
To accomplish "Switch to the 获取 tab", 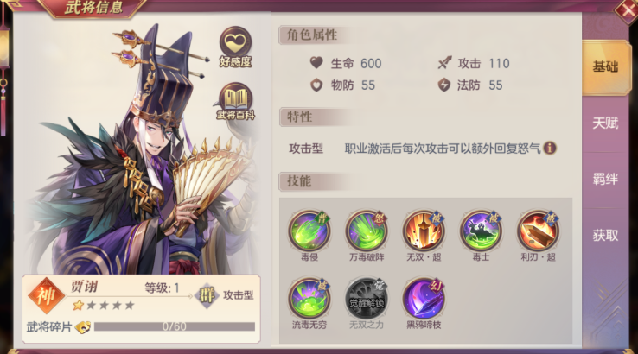I will (605, 236).
